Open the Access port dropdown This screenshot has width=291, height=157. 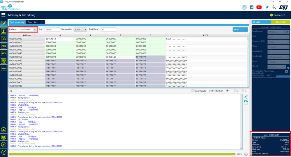coord(278,52)
